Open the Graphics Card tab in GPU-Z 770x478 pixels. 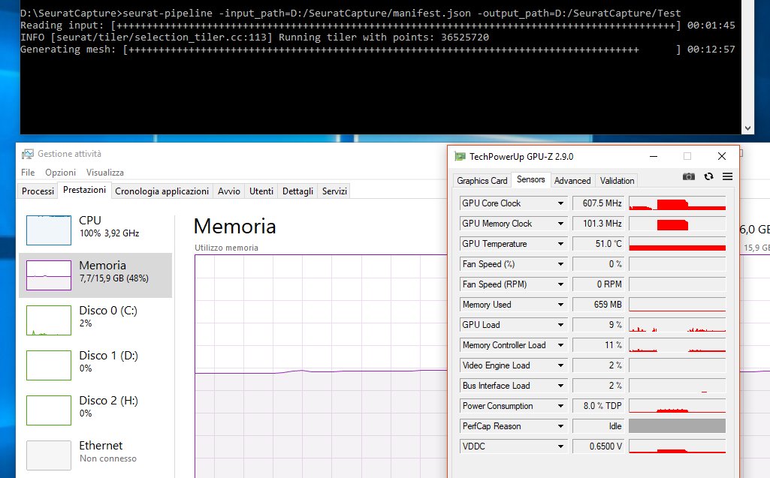pos(482,181)
